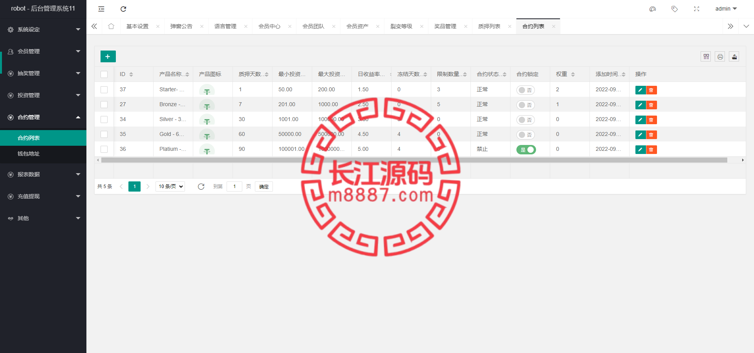Check the row with ID 27
This screenshot has height=353, width=754.
point(104,105)
